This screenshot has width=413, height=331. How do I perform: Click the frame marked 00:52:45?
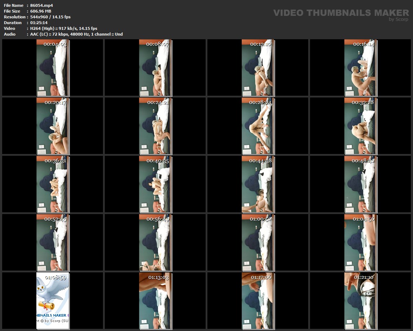[53, 242]
